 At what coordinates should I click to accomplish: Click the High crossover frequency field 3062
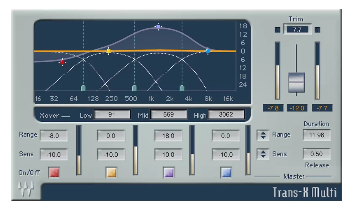click(x=226, y=114)
